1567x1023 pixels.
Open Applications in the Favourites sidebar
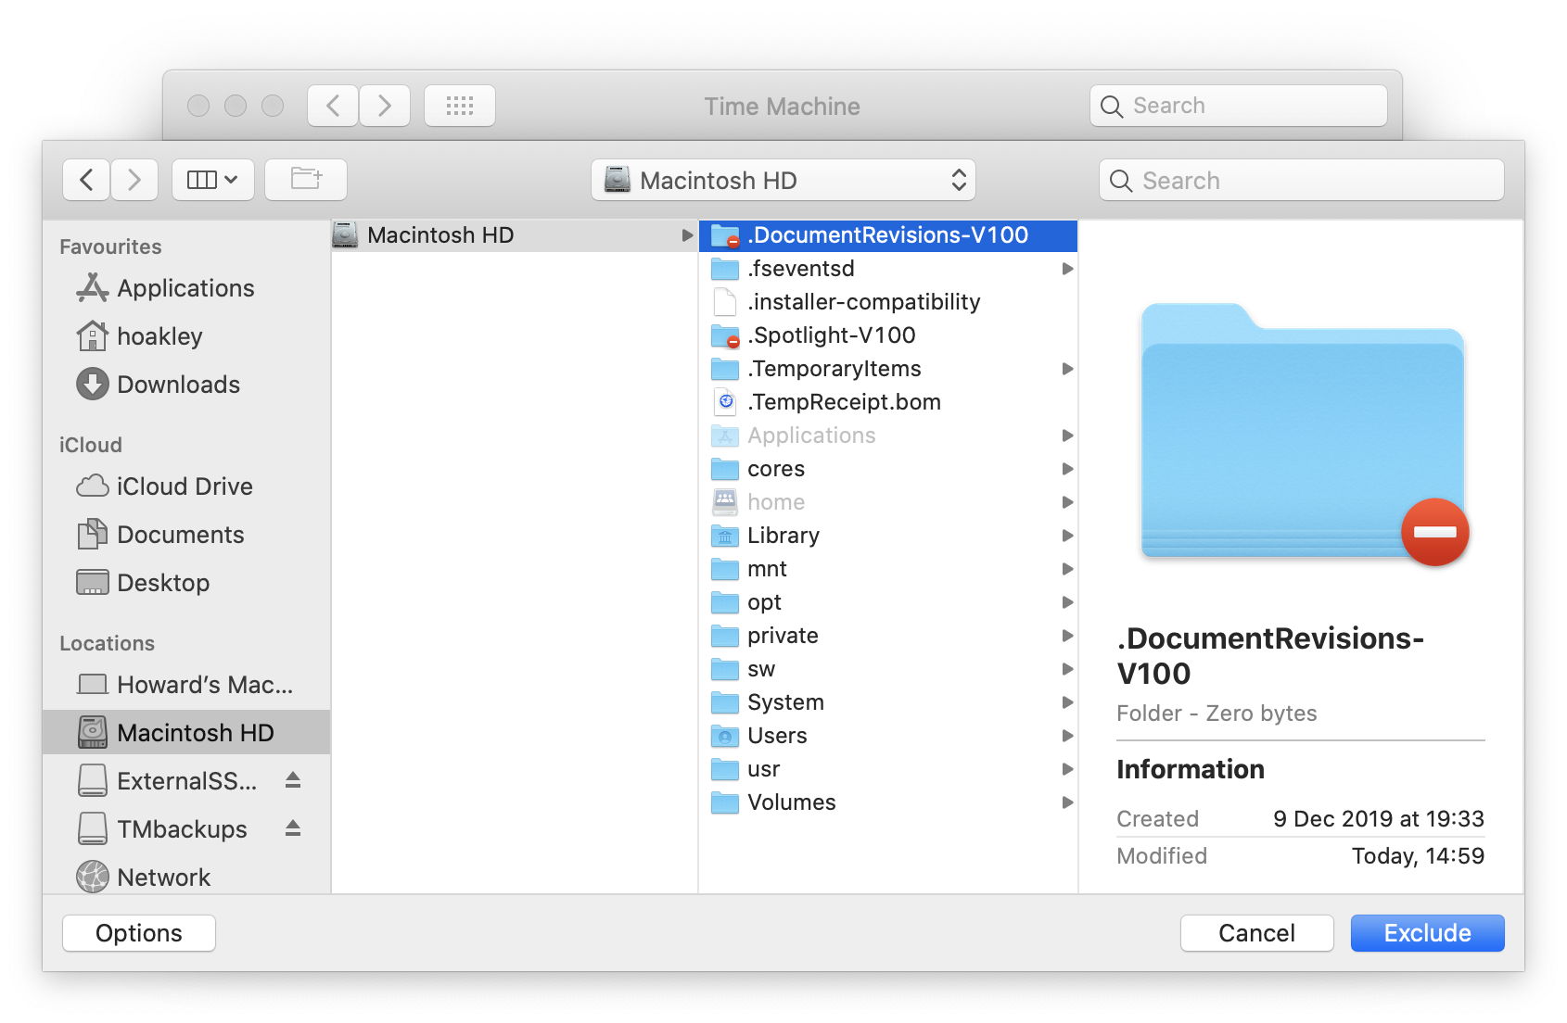185,288
